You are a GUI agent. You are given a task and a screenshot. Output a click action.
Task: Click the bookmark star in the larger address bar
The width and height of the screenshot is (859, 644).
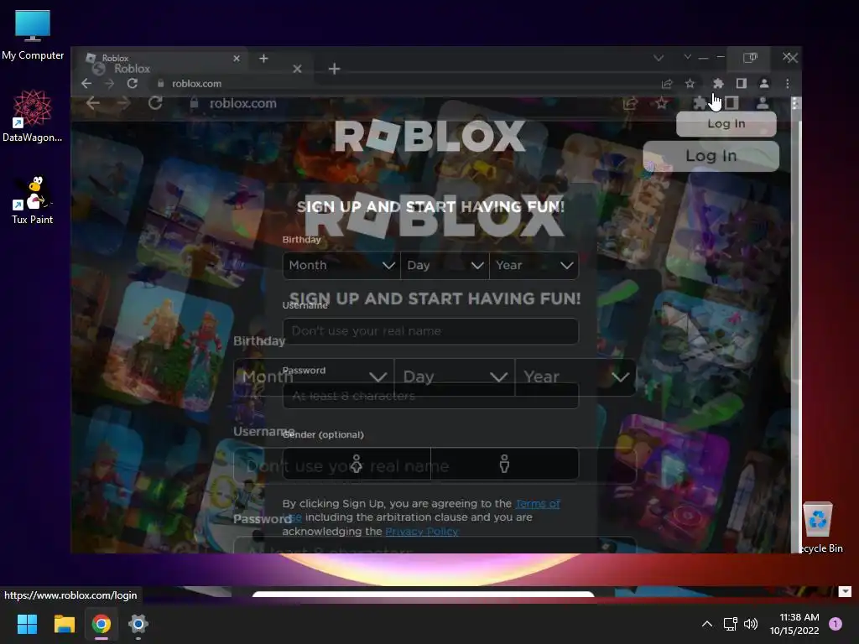tap(662, 103)
